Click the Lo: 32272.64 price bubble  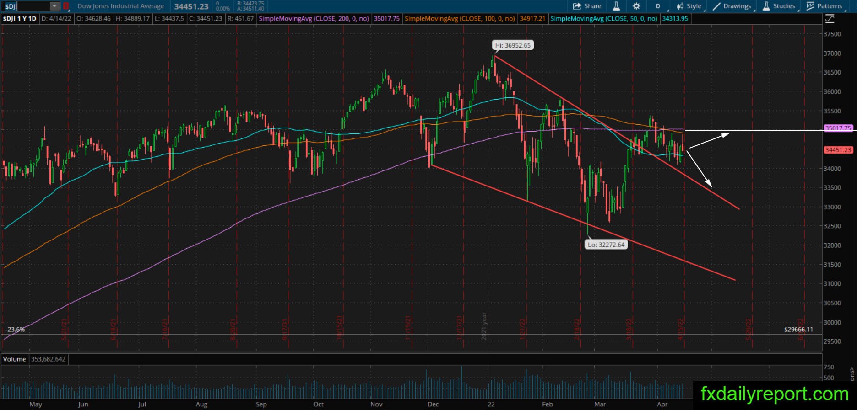(x=606, y=245)
